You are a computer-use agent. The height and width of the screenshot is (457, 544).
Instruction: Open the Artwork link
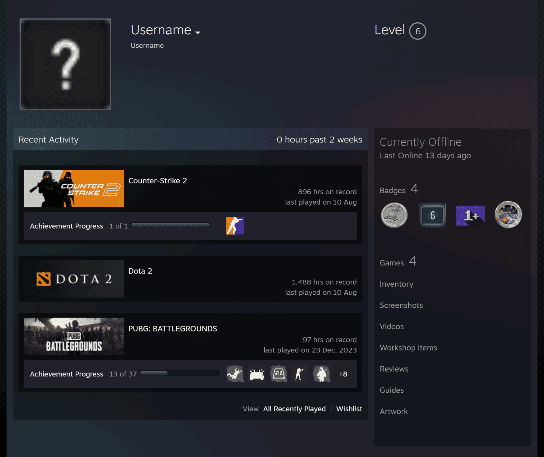pyautogui.click(x=394, y=411)
